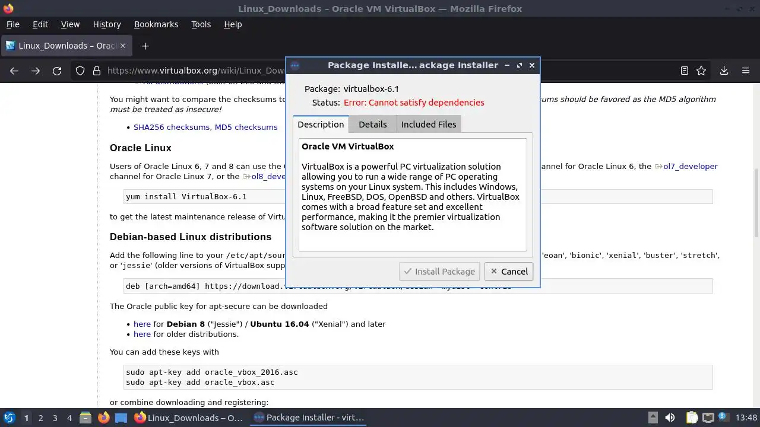The width and height of the screenshot is (760, 427).
Task: Click the 'virtualbox-6.1' package name text
Action: (371, 89)
